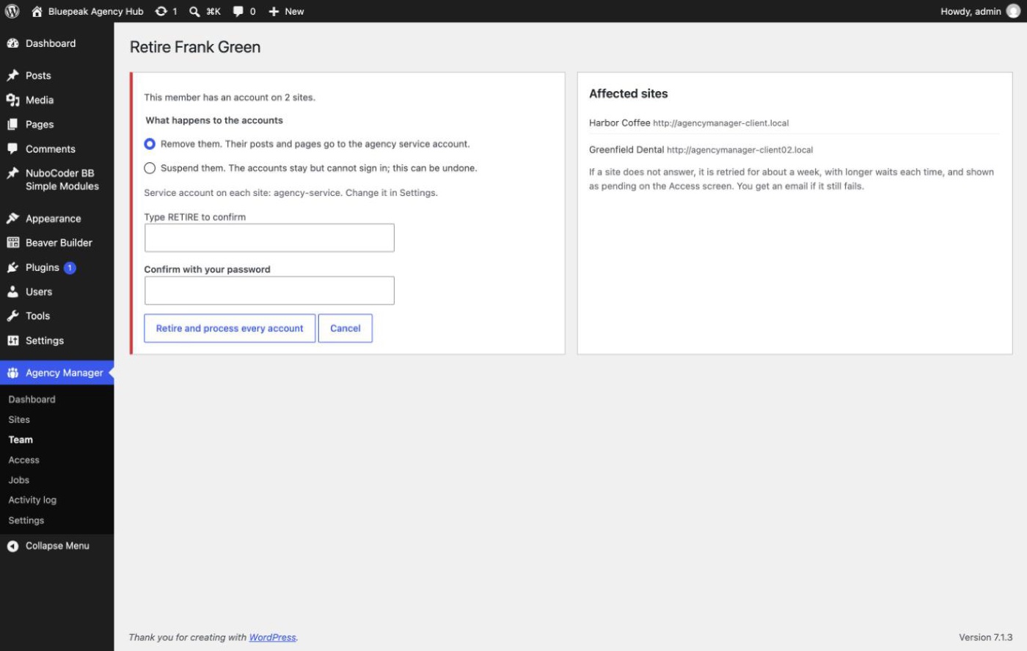Click the Collapse Menu arrow icon
This screenshot has height=651, width=1027.
[12, 546]
